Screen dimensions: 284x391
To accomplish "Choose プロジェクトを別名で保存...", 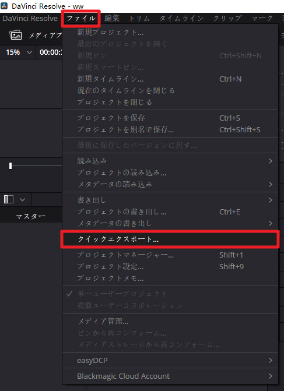I will [170, 129].
